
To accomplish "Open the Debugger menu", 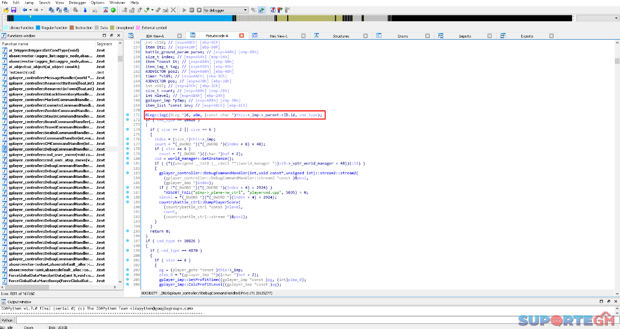I will (x=78, y=3).
